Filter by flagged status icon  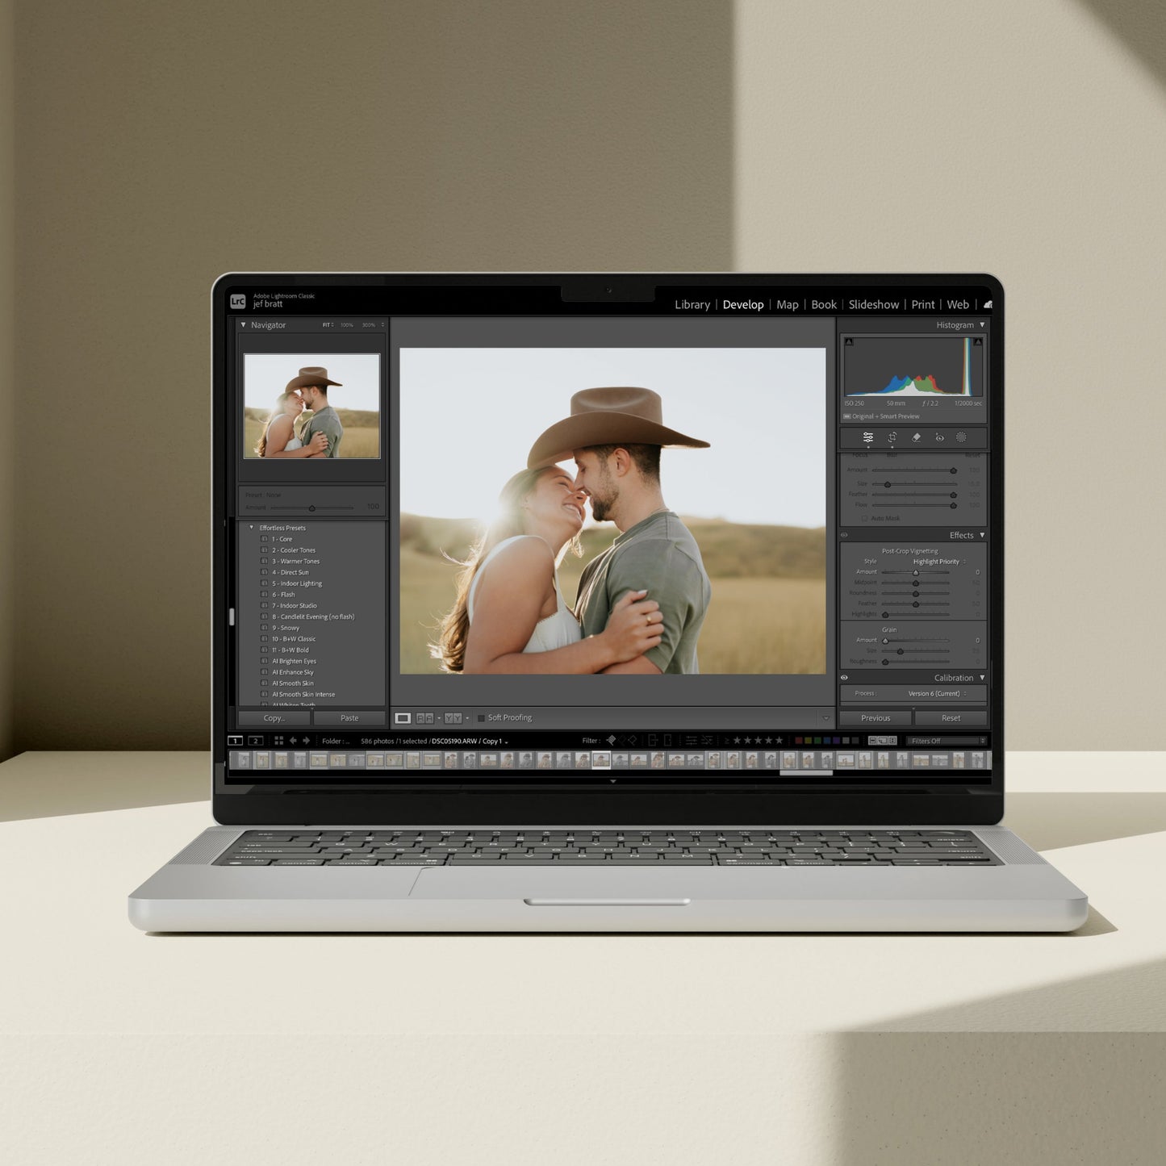611,740
